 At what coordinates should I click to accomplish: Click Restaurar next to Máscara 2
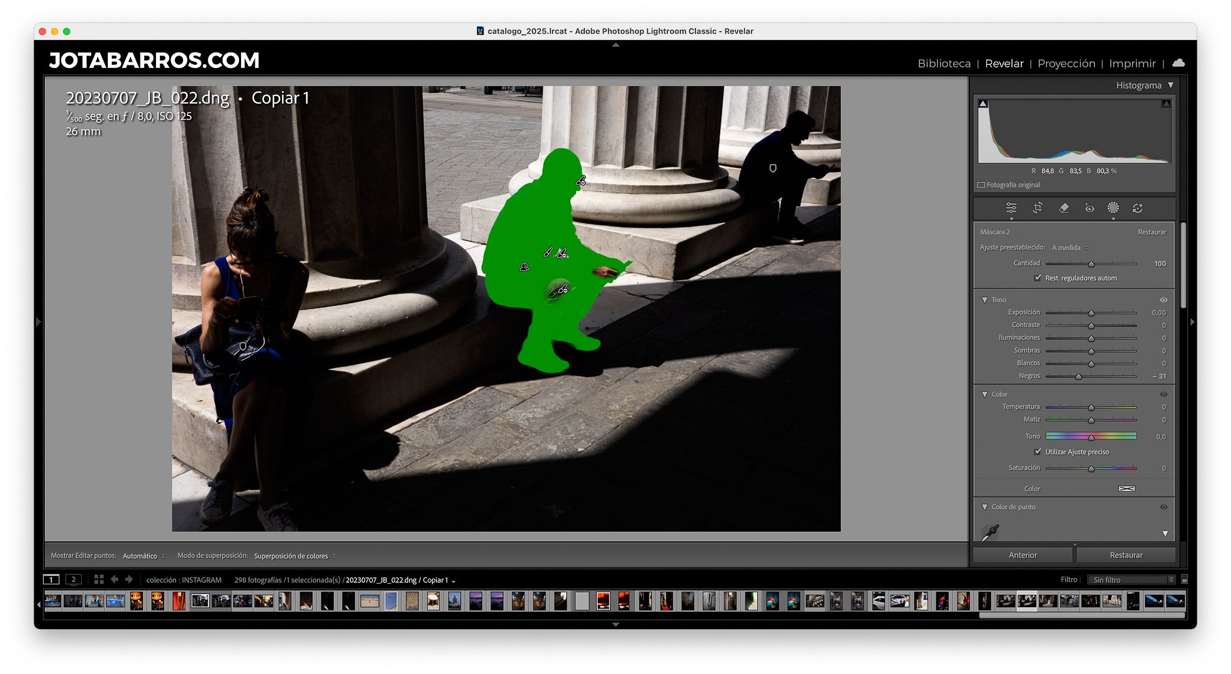(x=1152, y=232)
